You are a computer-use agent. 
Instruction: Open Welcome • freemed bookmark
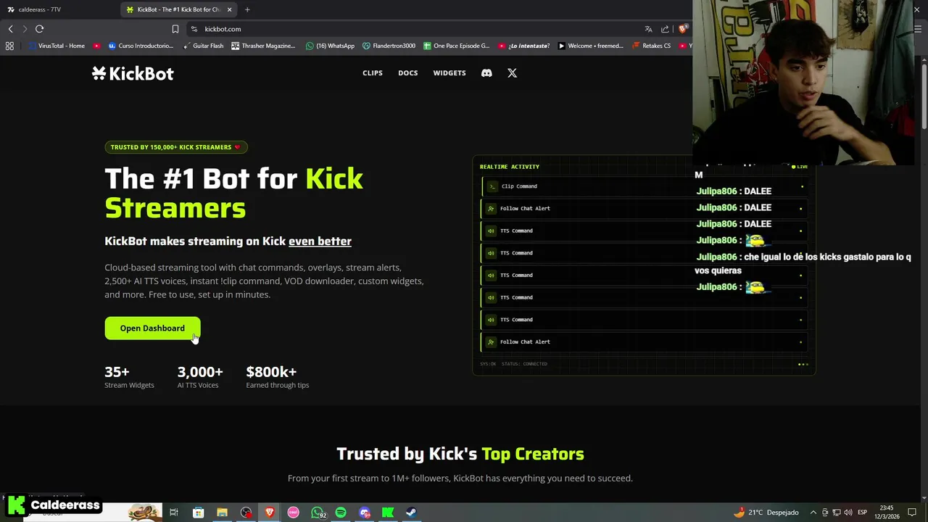(x=590, y=46)
